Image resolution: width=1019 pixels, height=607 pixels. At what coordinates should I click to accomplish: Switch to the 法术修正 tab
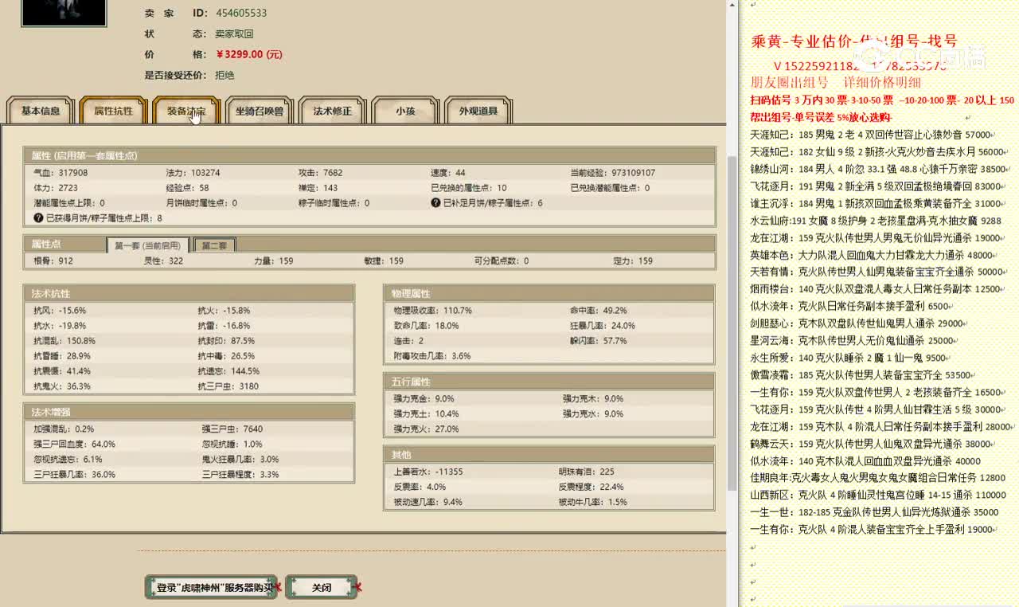[333, 111]
